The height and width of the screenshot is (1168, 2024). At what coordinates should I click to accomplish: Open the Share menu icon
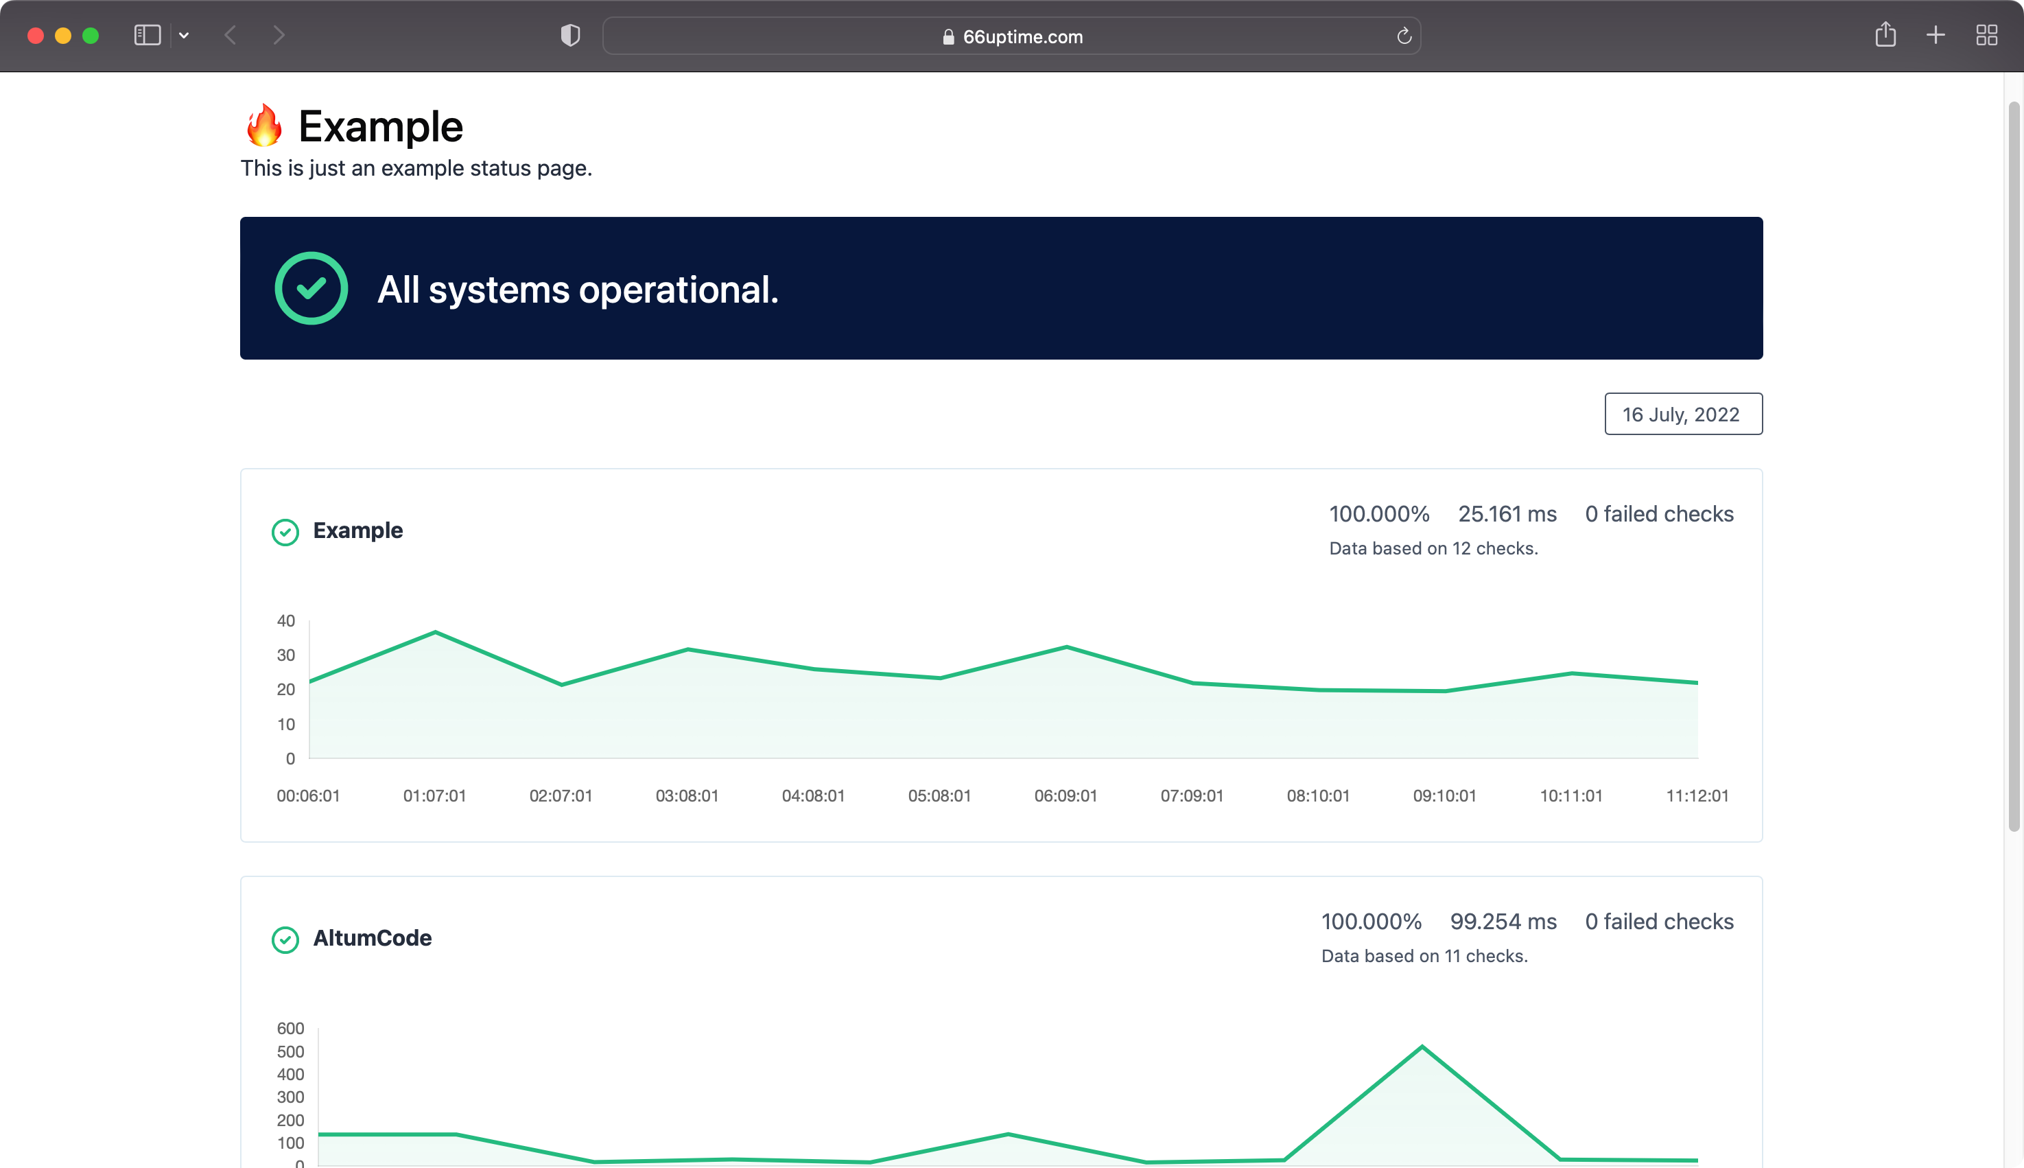1885,34
